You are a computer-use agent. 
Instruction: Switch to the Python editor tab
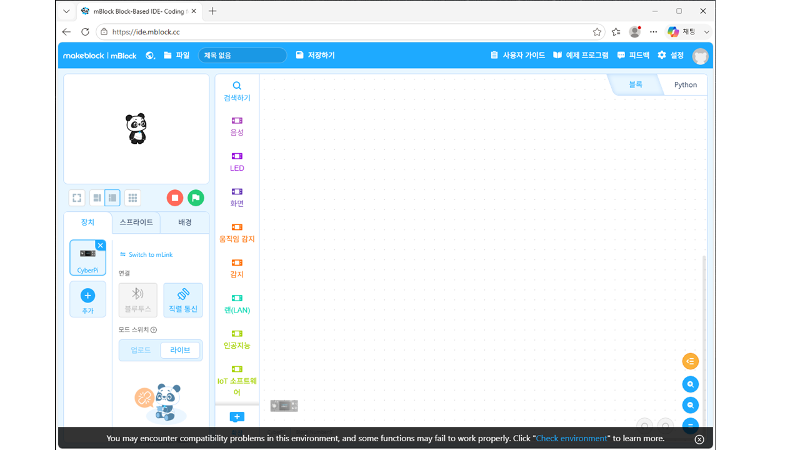click(x=685, y=85)
